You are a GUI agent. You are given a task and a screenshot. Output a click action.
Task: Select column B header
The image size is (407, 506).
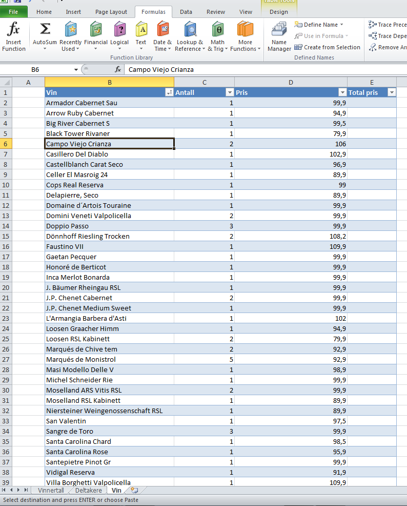pos(109,82)
